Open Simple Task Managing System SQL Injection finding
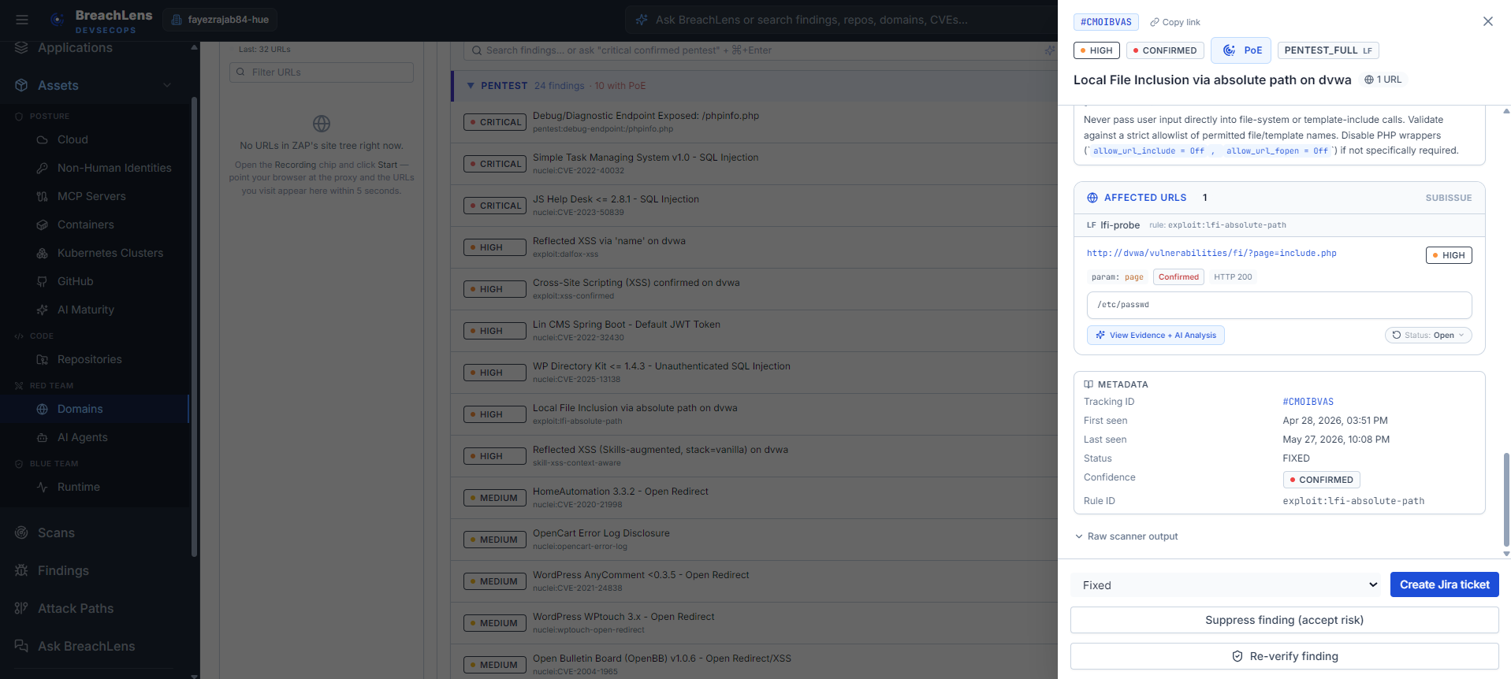This screenshot has height=679, width=1511. point(754,164)
